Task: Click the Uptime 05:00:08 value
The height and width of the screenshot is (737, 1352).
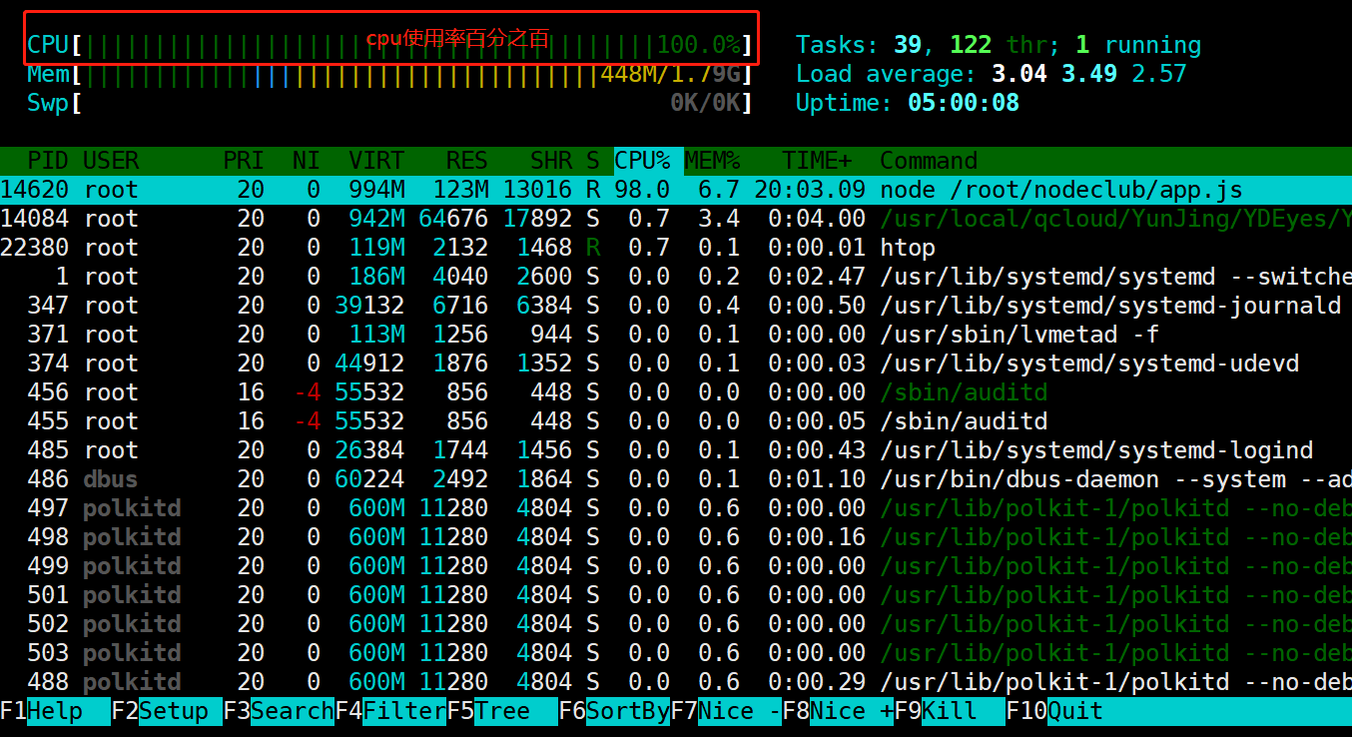Action: [x=964, y=103]
